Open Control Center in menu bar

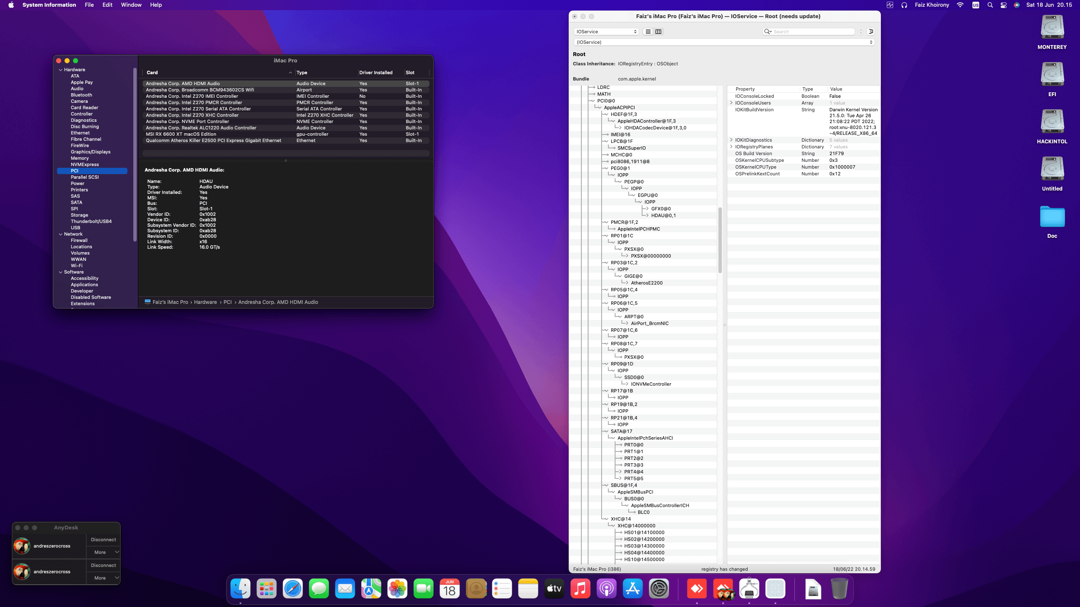[x=1004, y=5]
